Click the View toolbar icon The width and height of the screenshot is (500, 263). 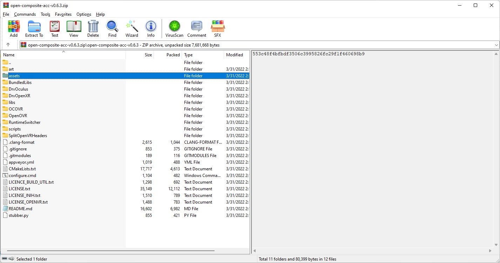tap(74, 29)
